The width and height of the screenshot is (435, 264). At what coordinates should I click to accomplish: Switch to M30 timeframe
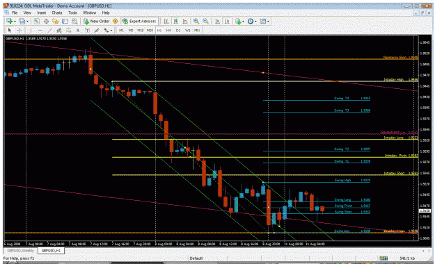coord(150,30)
